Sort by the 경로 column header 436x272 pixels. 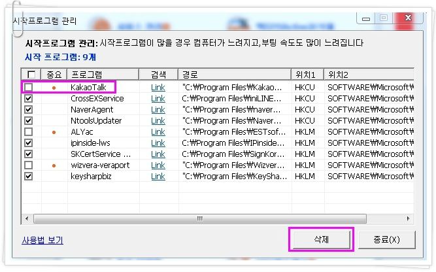(x=235, y=75)
